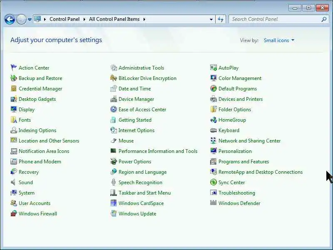The width and height of the screenshot is (333, 250).
Task: Open the Programs and Features link
Action: (244, 162)
